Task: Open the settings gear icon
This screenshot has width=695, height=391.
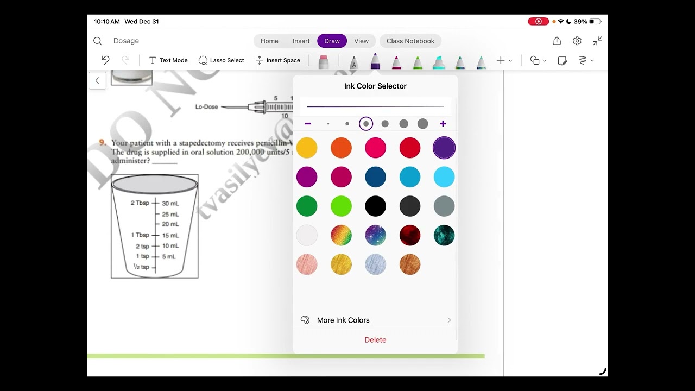Action: tap(577, 41)
